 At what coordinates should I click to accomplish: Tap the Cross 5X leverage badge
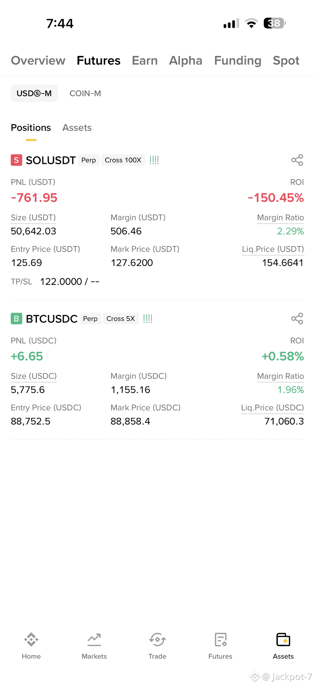click(121, 319)
